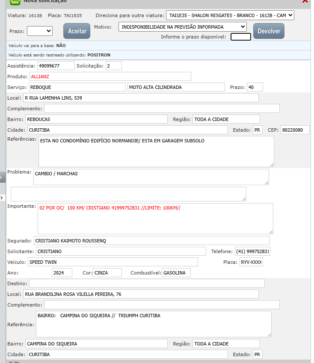Select the Produto field showing ALLIANZ
Viewport: 314px width, 363px height.
[x=110, y=77]
